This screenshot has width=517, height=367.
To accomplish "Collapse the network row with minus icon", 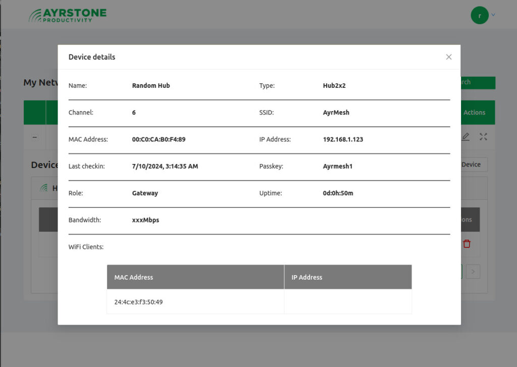I will coord(34,137).
